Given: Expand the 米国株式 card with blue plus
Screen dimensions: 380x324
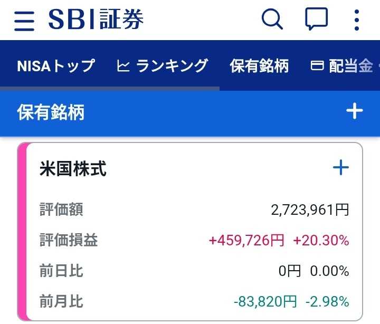Looking at the screenshot, I should tap(341, 168).
